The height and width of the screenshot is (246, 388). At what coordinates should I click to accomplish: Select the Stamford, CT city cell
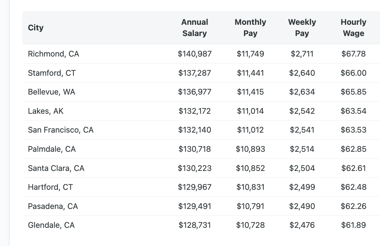click(52, 73)
